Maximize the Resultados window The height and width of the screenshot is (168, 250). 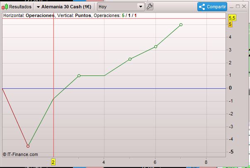coord(238,7)
